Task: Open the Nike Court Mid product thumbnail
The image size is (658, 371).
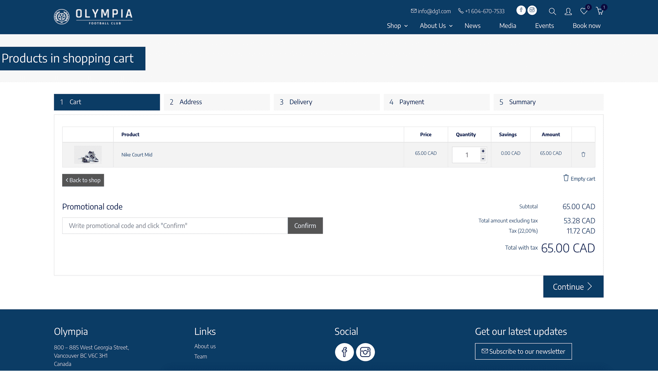Action: tap(88, 155)
